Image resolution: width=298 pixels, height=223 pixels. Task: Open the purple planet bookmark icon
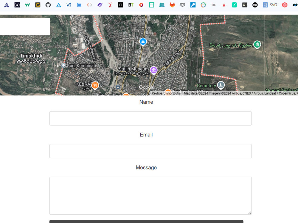coord(100,5)
